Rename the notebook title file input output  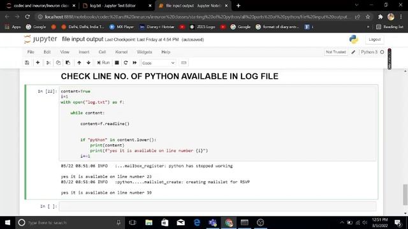[x=82, y=39]
